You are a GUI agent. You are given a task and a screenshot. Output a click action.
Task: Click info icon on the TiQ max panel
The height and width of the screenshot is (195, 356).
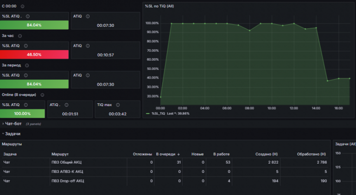118,105
